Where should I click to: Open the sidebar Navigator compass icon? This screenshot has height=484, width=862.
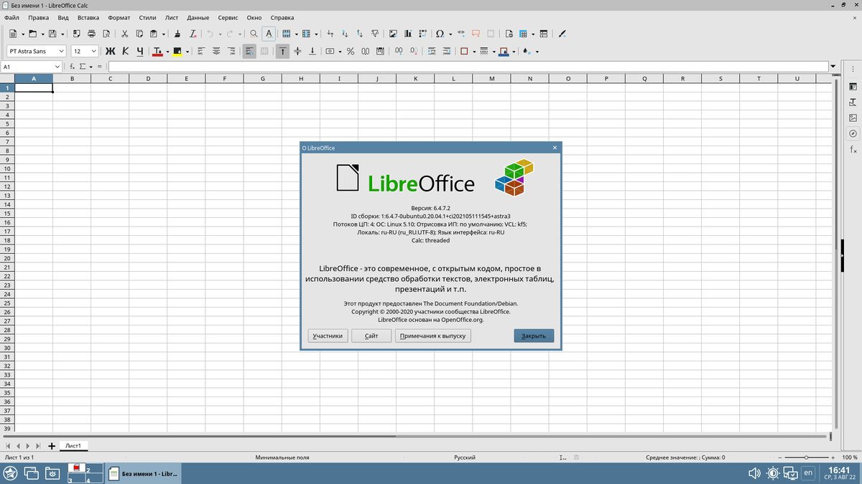click(853, 133)
